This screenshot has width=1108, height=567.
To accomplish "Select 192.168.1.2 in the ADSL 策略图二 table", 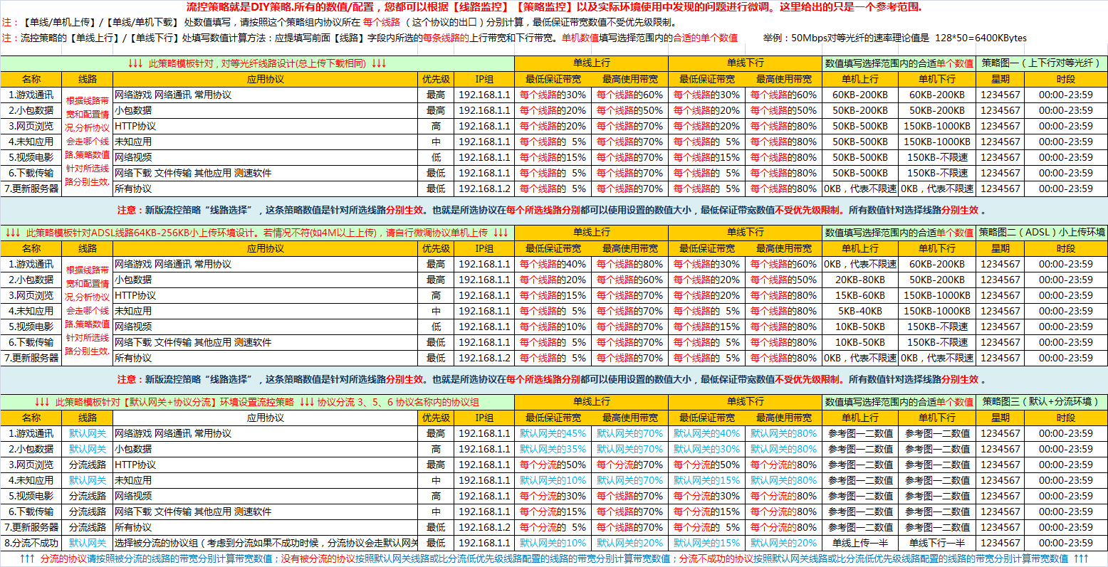I will click(484, 358).
